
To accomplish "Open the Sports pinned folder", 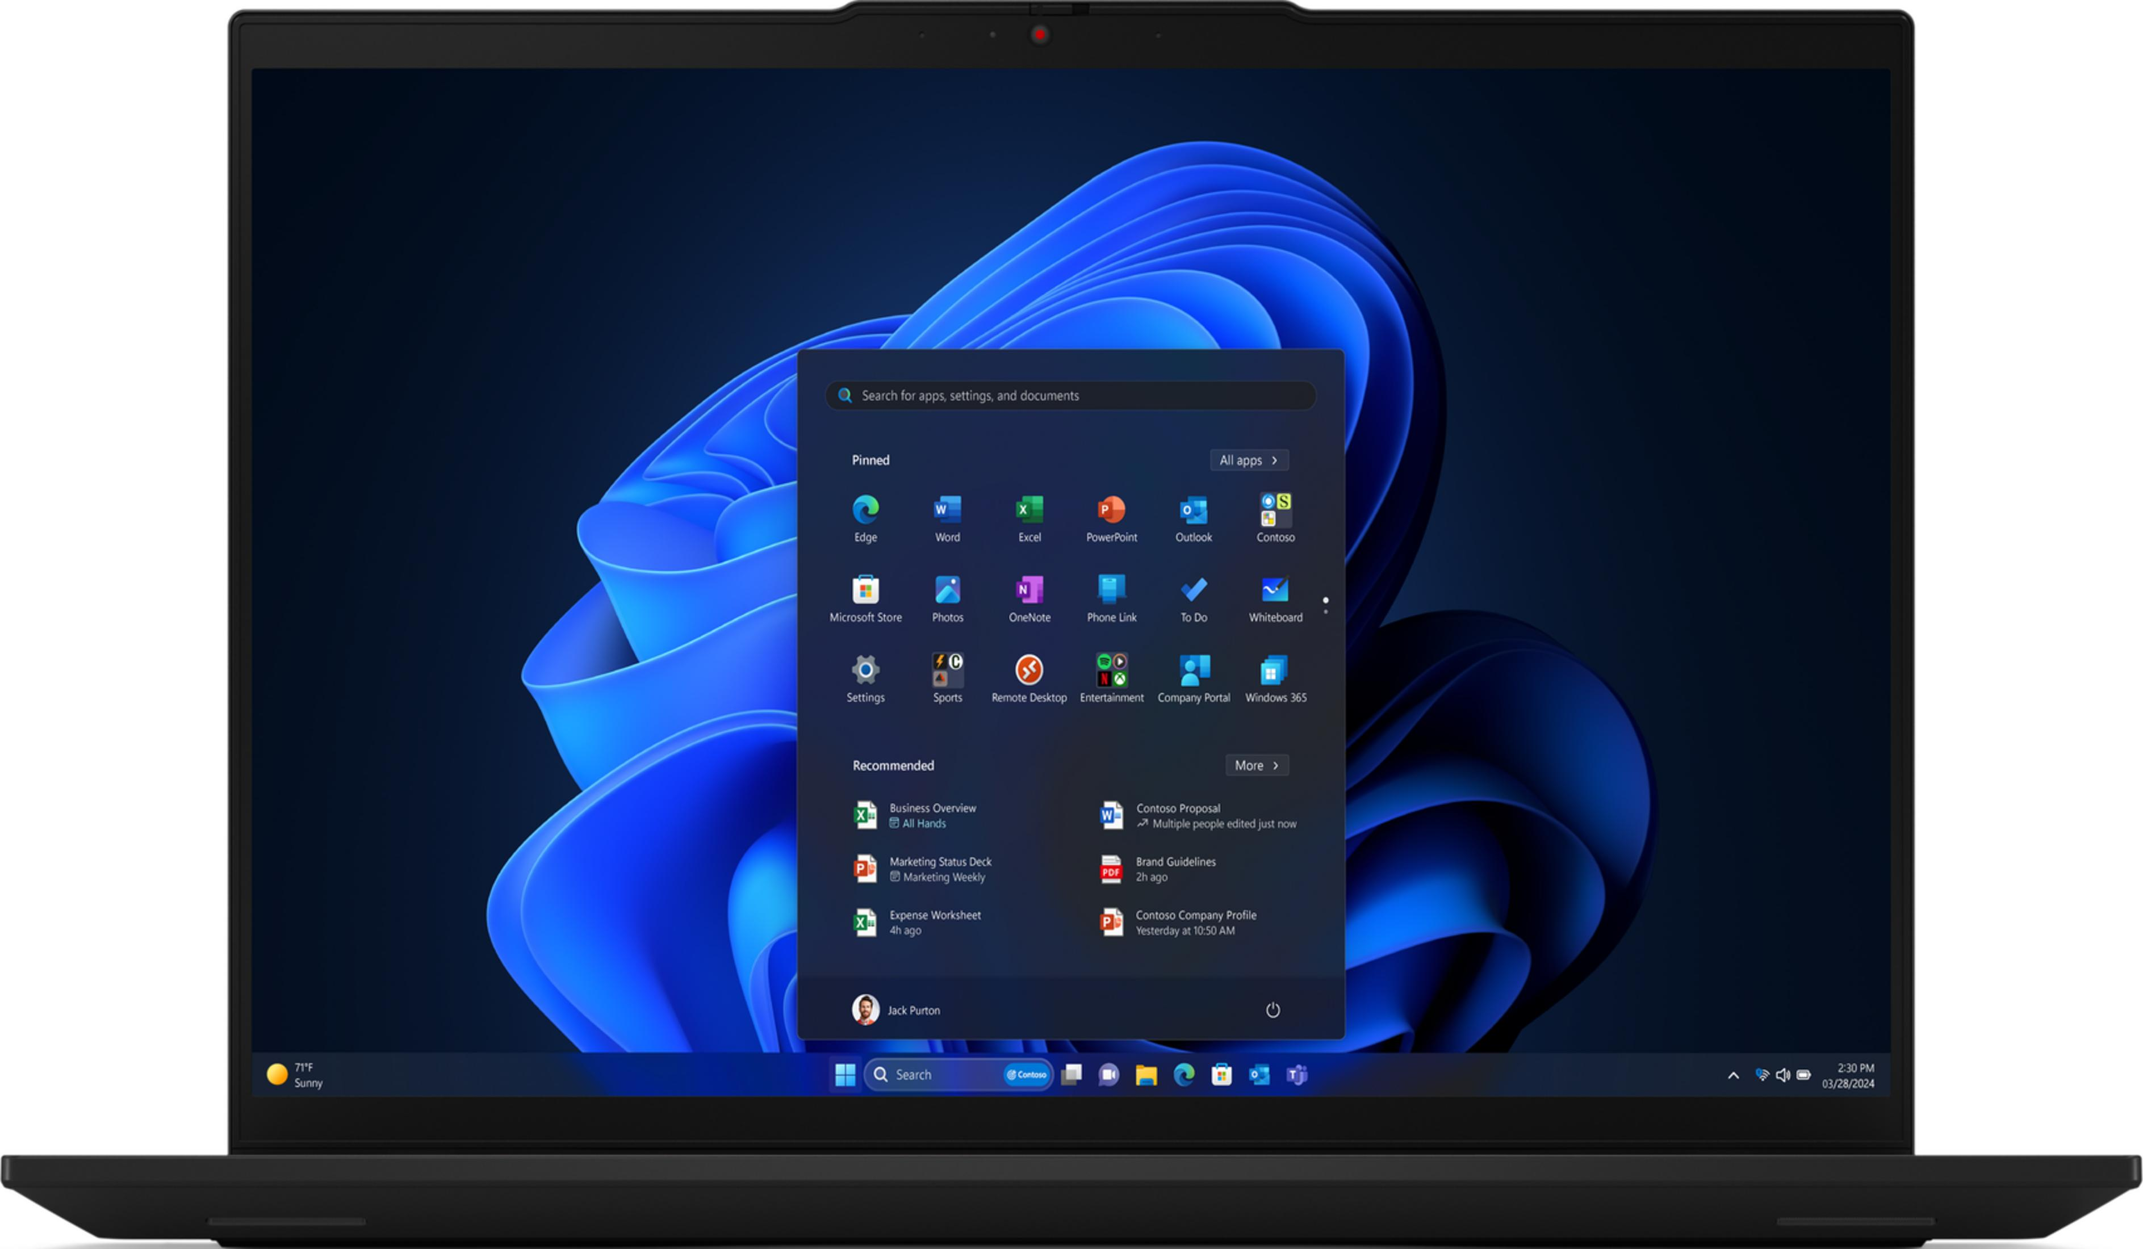I will click(947, 678).
